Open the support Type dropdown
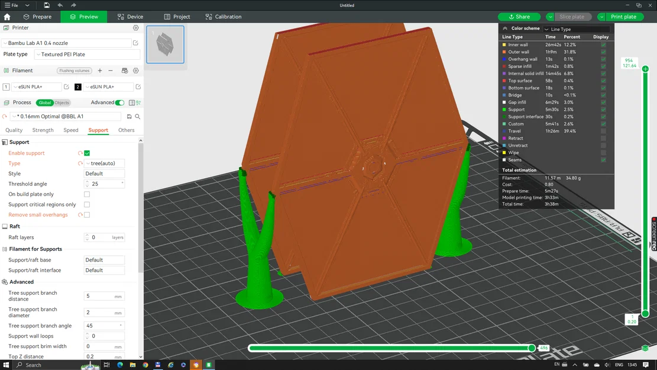657x370 pixels. (104, 163)
